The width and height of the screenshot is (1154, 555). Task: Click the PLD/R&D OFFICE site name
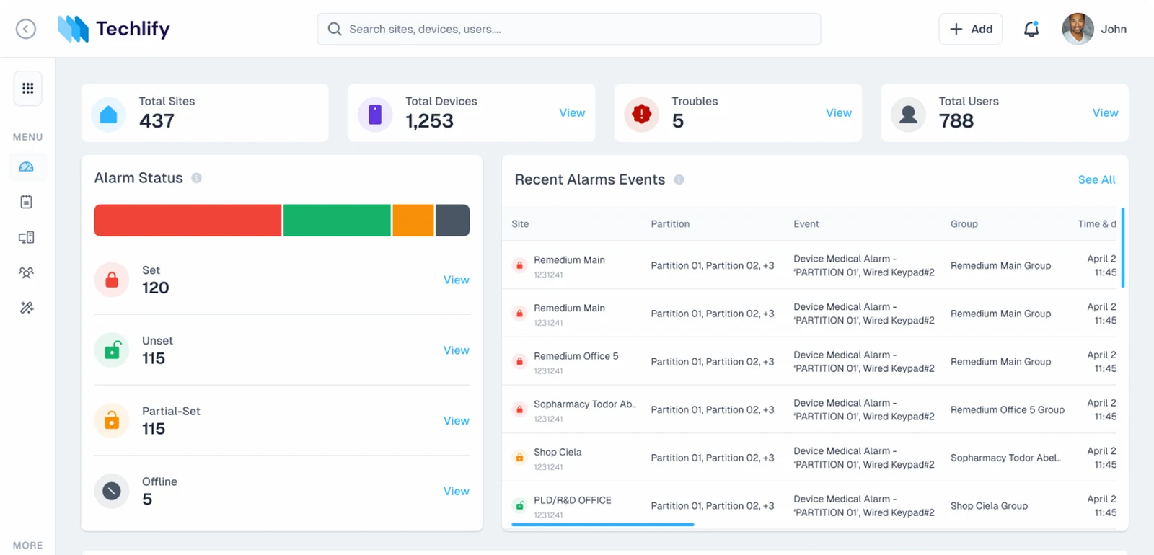[x=573, y=500]
